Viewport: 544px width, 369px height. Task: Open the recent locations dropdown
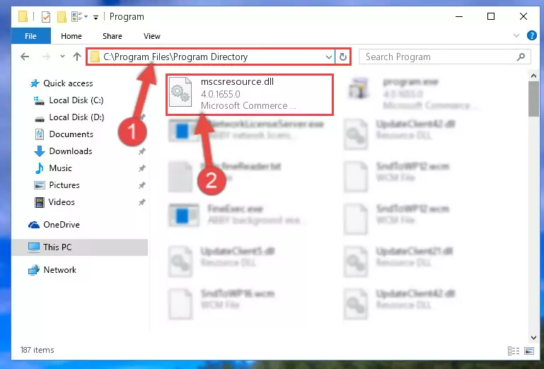pyautogui.click(x=62, y=56)
